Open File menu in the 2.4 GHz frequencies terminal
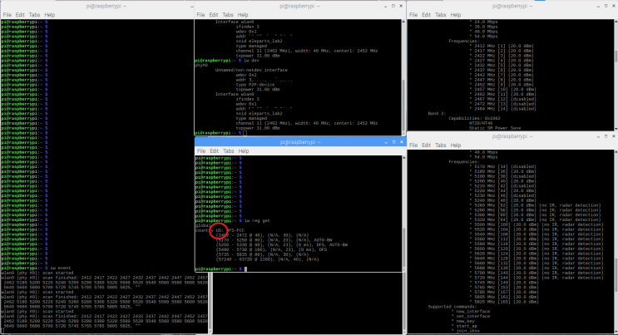The image size is (618, 335). (413, 15)
